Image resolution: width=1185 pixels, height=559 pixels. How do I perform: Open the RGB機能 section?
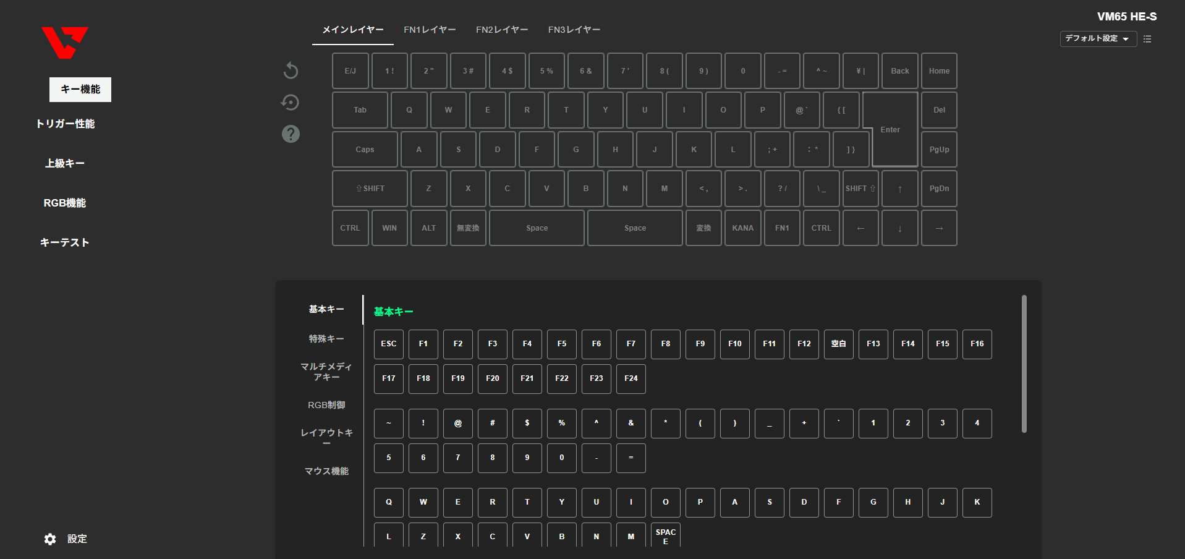pos(65,203)
